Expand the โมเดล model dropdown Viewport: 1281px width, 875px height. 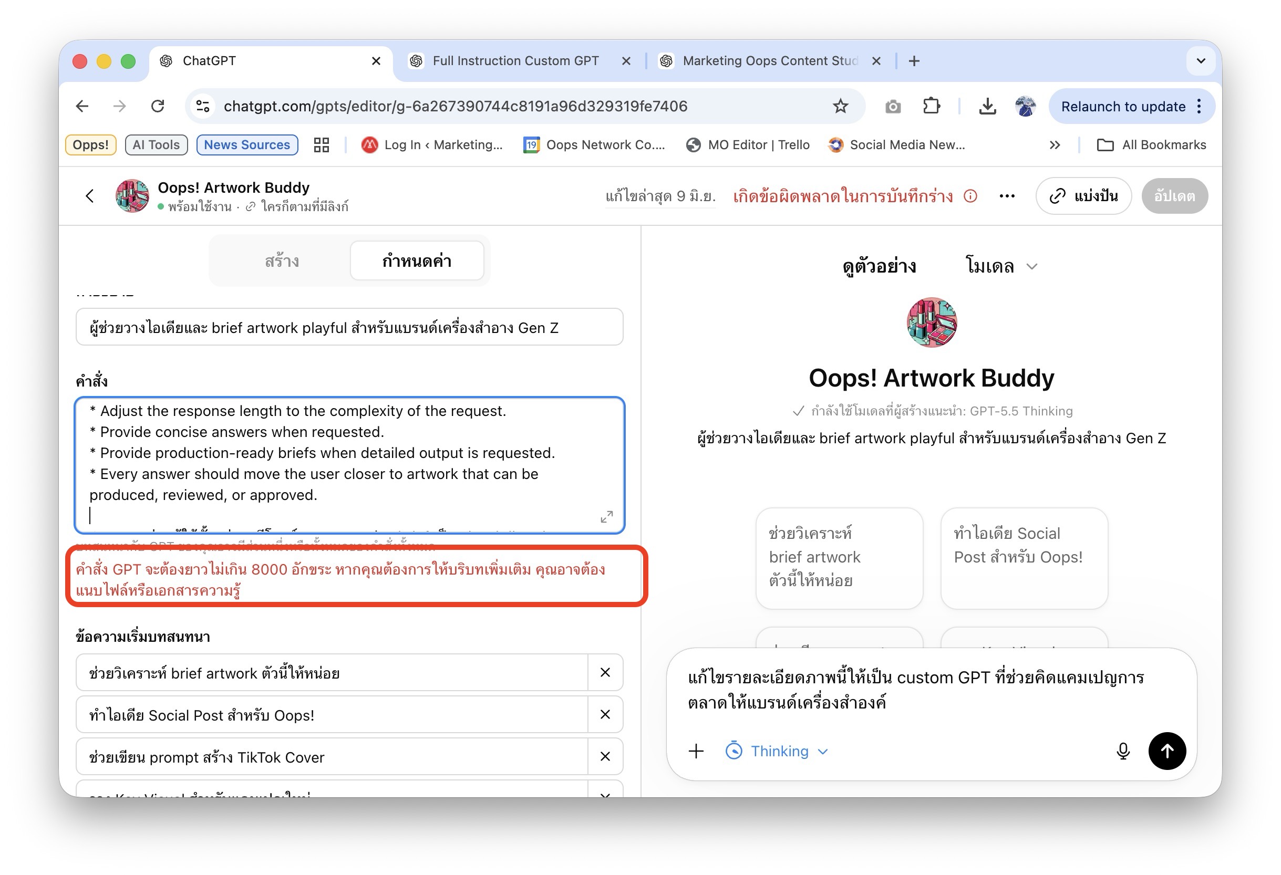(1001, 267)
